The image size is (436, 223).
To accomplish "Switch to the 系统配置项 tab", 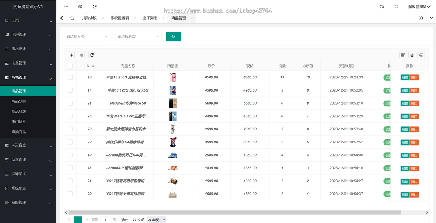I will (120, 18).
